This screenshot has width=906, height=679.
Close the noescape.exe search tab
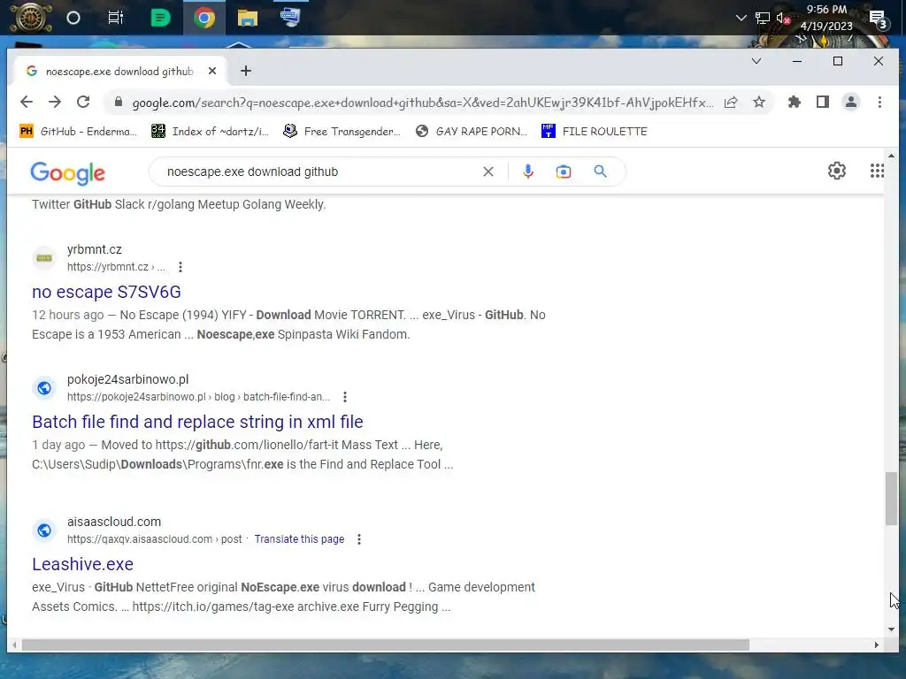click(212, 71)
